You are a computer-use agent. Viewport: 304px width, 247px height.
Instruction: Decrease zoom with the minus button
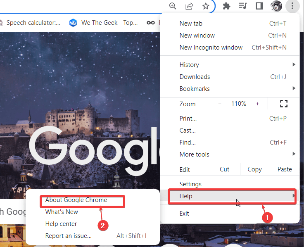point(220,104)
